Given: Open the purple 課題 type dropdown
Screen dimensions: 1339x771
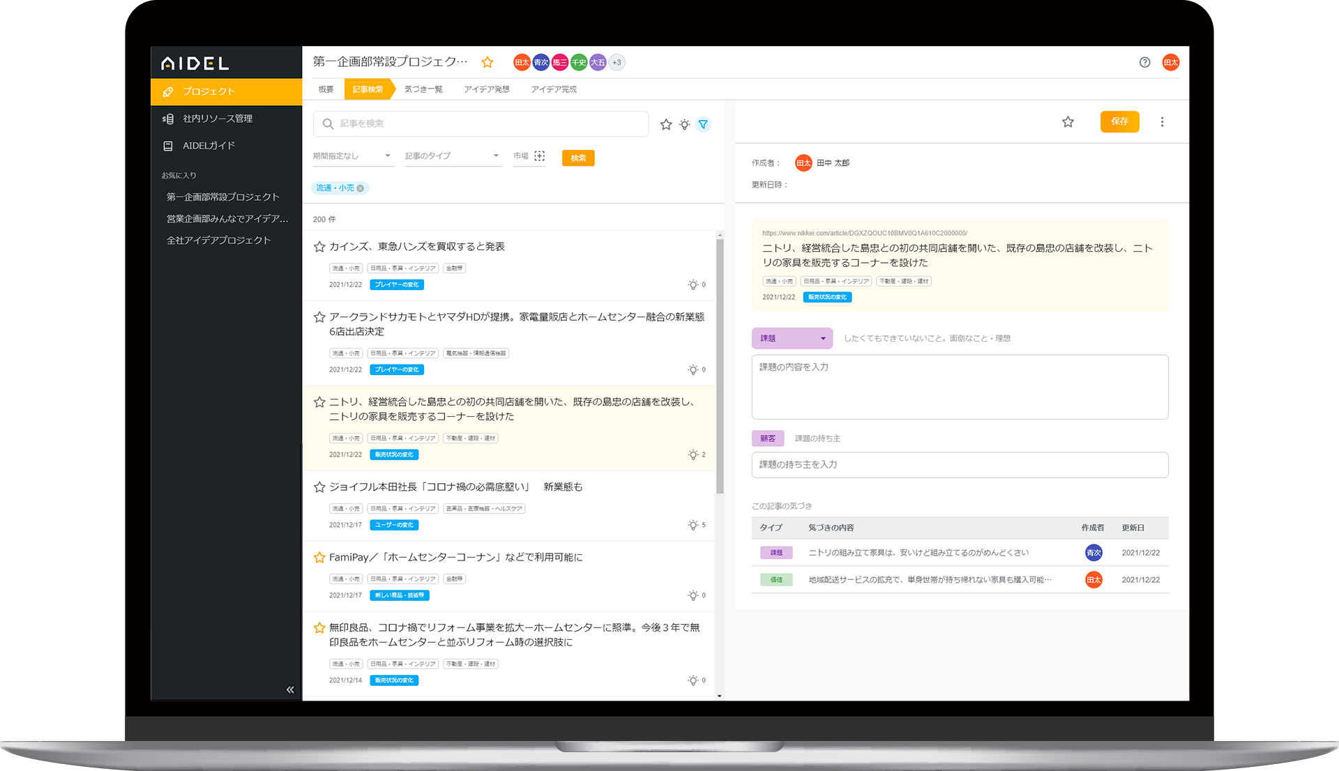Looking at the screenshot, I should tap(792, 338).
